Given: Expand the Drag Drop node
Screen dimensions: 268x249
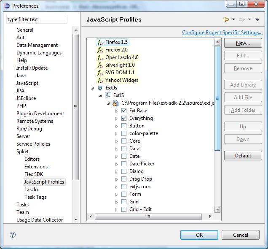Looking at the screenshot, I should coord(116,179).
